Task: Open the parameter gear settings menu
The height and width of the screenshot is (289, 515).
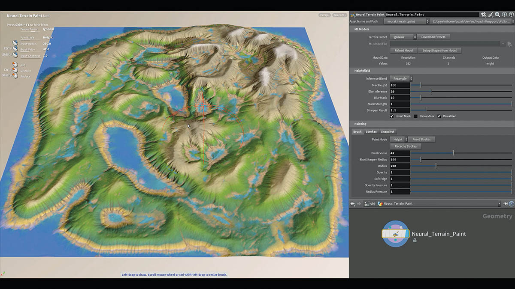Action: click(483, 15)
